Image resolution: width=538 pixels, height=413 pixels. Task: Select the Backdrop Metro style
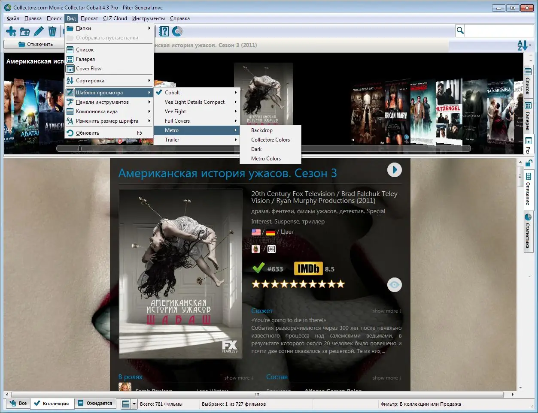tap(271, 130)
